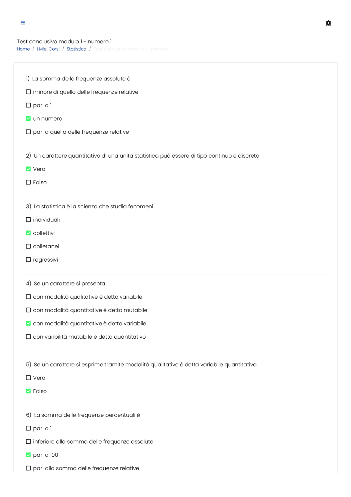This screenshot has height=497, width=351.
Task: Open the settings gear menu
Action: 329,23
